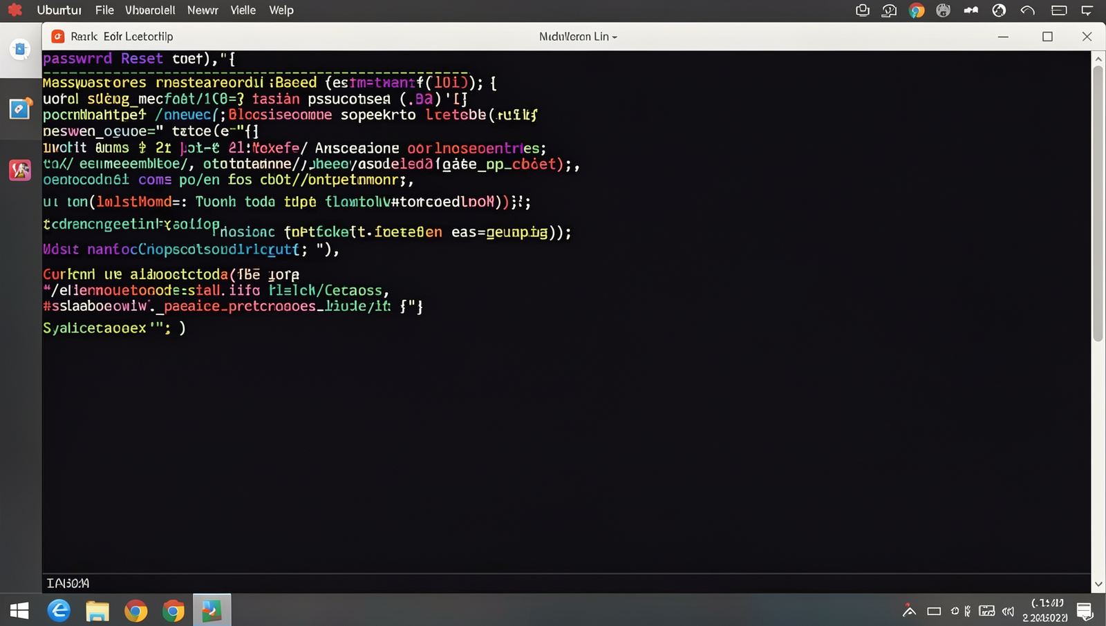The width and height of the screenshot is (1106, 626).
Task: Select the red icon in left sidebar
Action: coord(20,169)
